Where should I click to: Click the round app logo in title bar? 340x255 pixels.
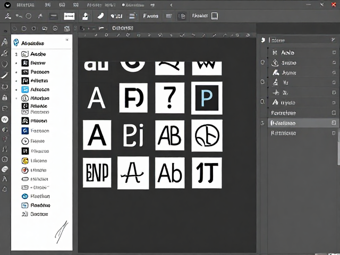tap(7, 5)
